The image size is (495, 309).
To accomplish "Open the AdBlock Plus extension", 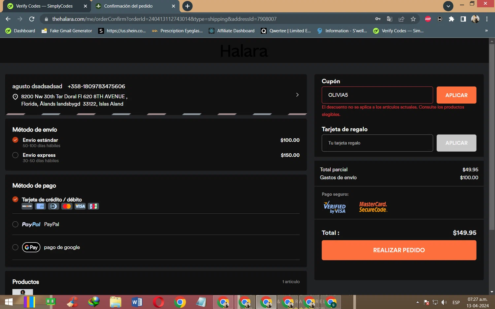I will [428, 19].
